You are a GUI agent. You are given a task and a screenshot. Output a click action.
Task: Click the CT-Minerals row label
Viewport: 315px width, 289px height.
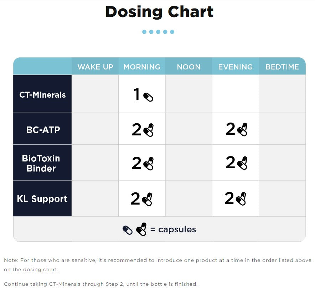coord(42,95)
